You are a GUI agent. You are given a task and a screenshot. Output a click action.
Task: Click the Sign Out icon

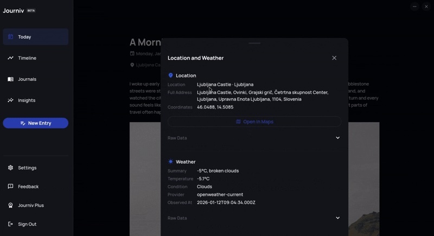point(10,224)
